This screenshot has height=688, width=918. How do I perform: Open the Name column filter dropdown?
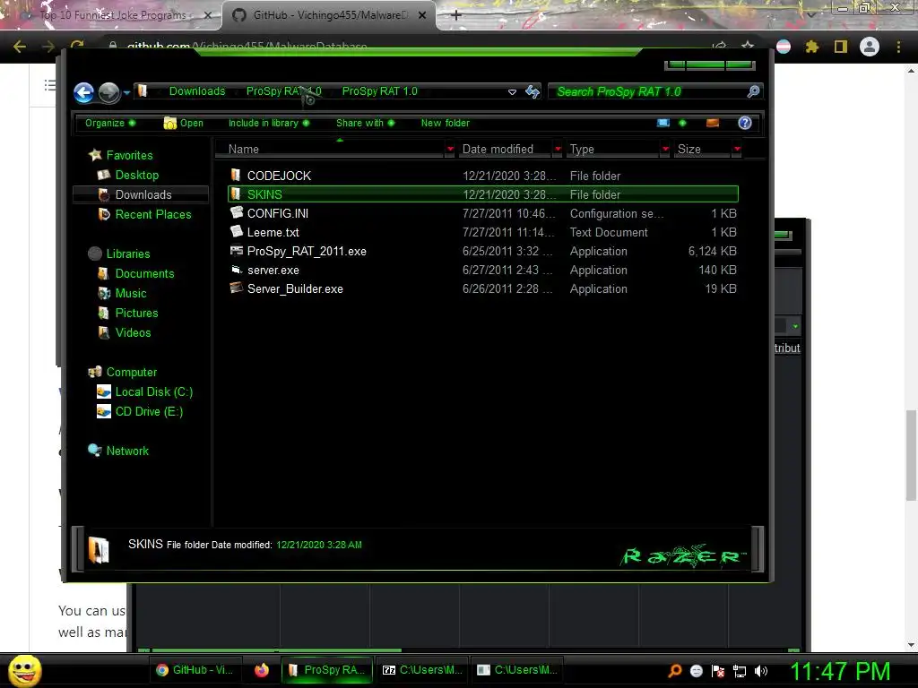click(450, 150)
